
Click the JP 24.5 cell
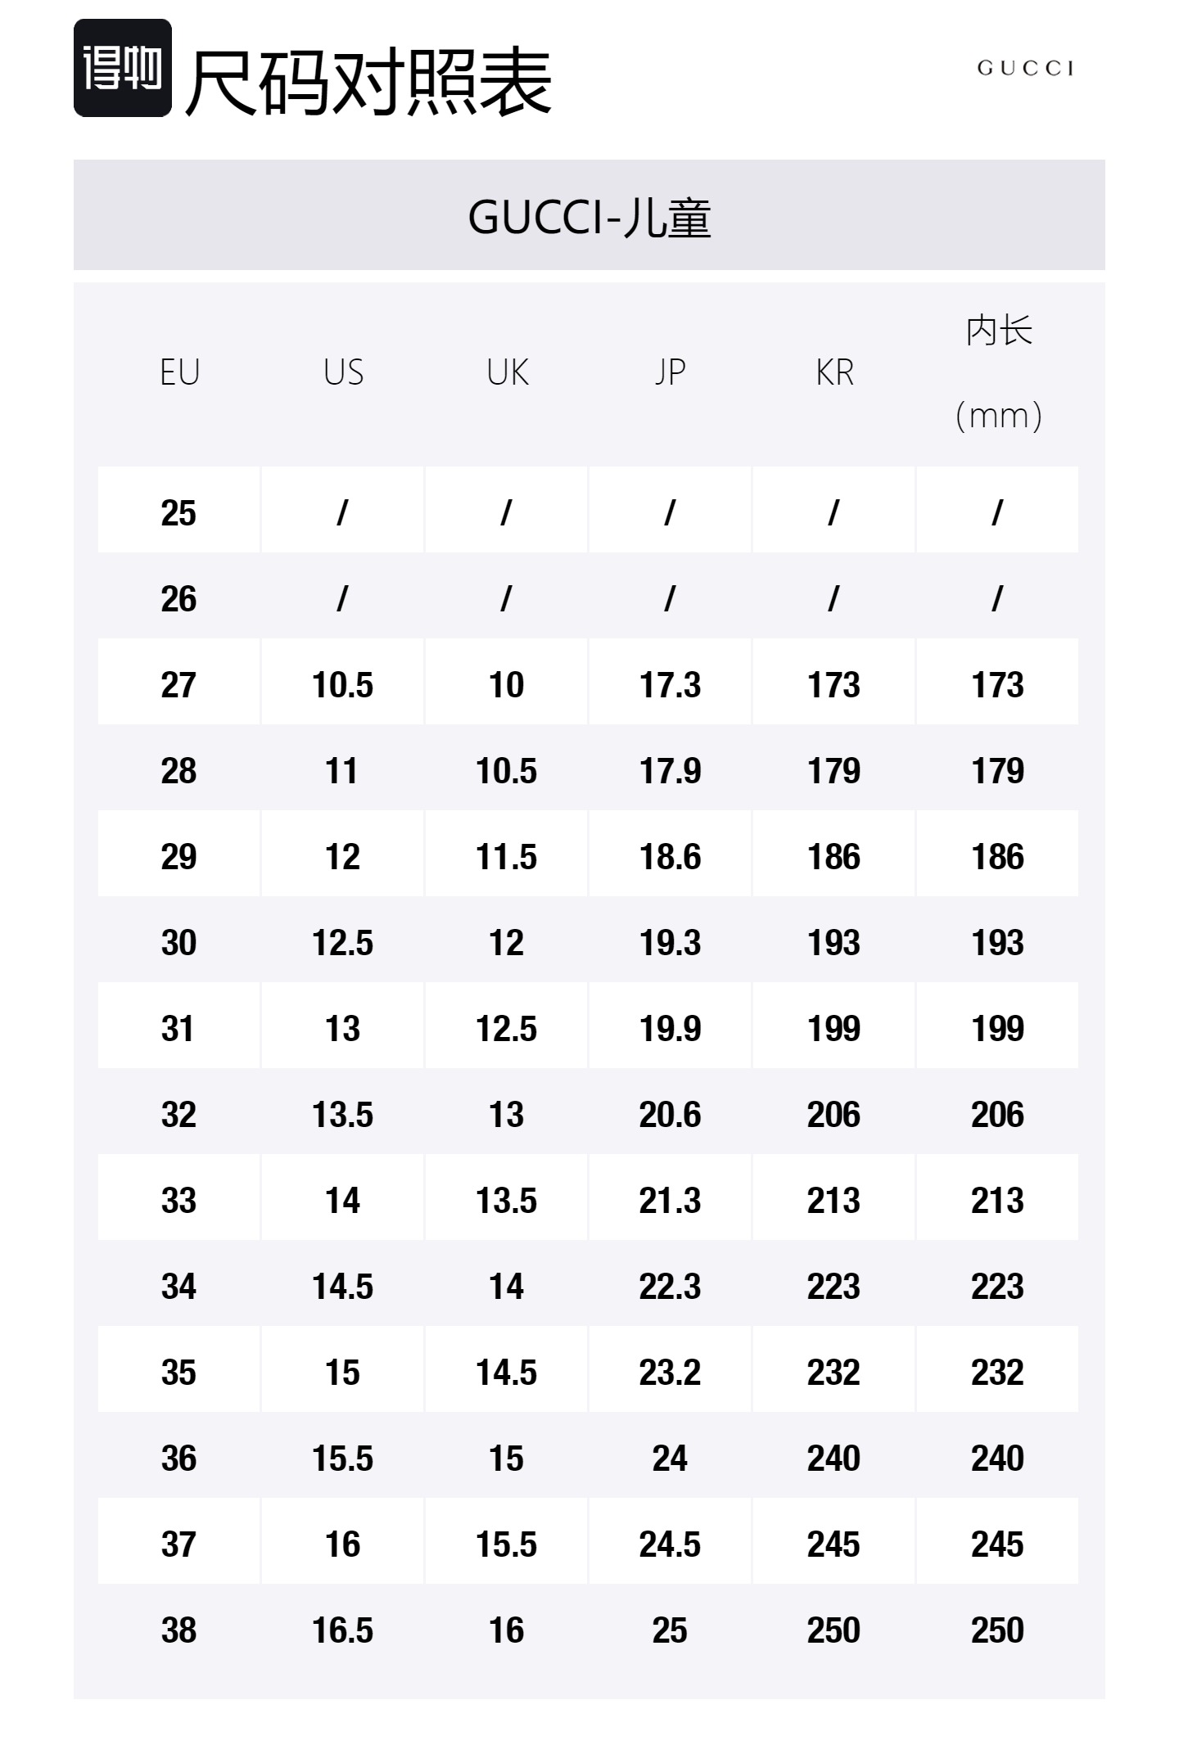point(670,1544)
